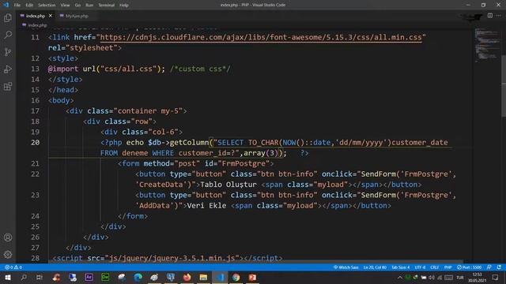Click line number 20 in the gutter

pyautogui.click(x=35, y=142)
